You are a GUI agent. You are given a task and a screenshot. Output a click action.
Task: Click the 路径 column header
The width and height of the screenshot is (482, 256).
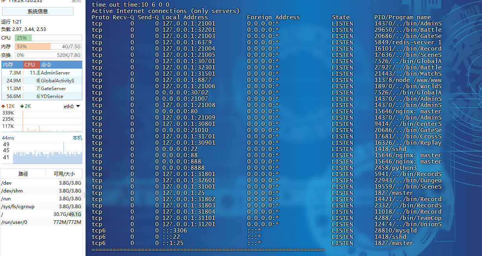(24, 174)
